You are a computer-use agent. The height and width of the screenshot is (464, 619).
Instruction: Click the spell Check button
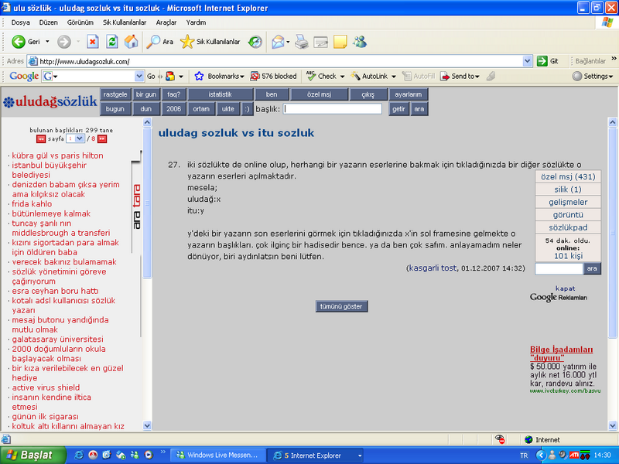(321, 76)
